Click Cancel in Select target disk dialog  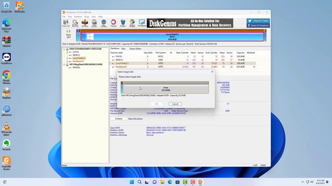[175, 104]
